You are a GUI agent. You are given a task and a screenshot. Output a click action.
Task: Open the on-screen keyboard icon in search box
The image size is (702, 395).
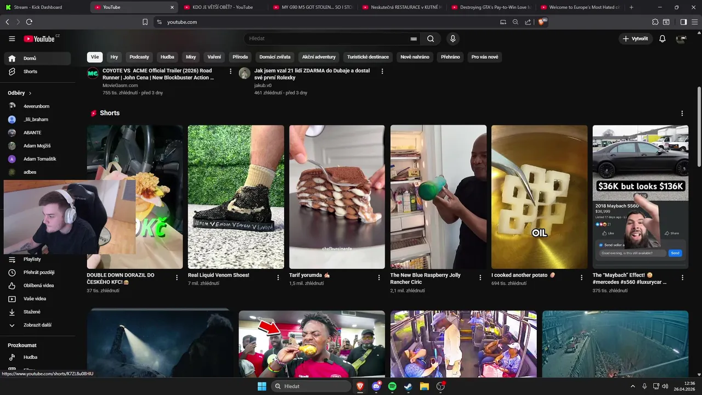tap(414, 39)
